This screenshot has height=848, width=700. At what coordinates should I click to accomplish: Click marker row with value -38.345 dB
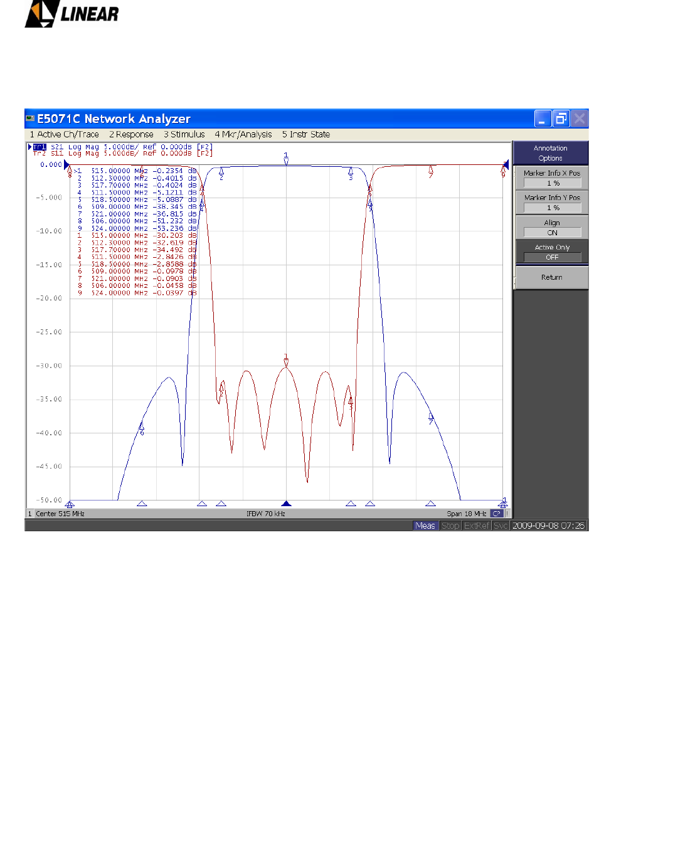tap(135, 206)
